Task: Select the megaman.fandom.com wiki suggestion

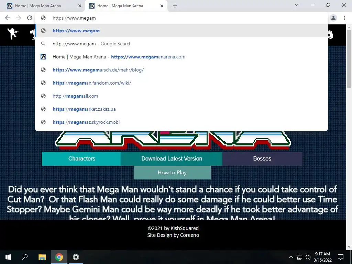Action: [x=181, y=83]
